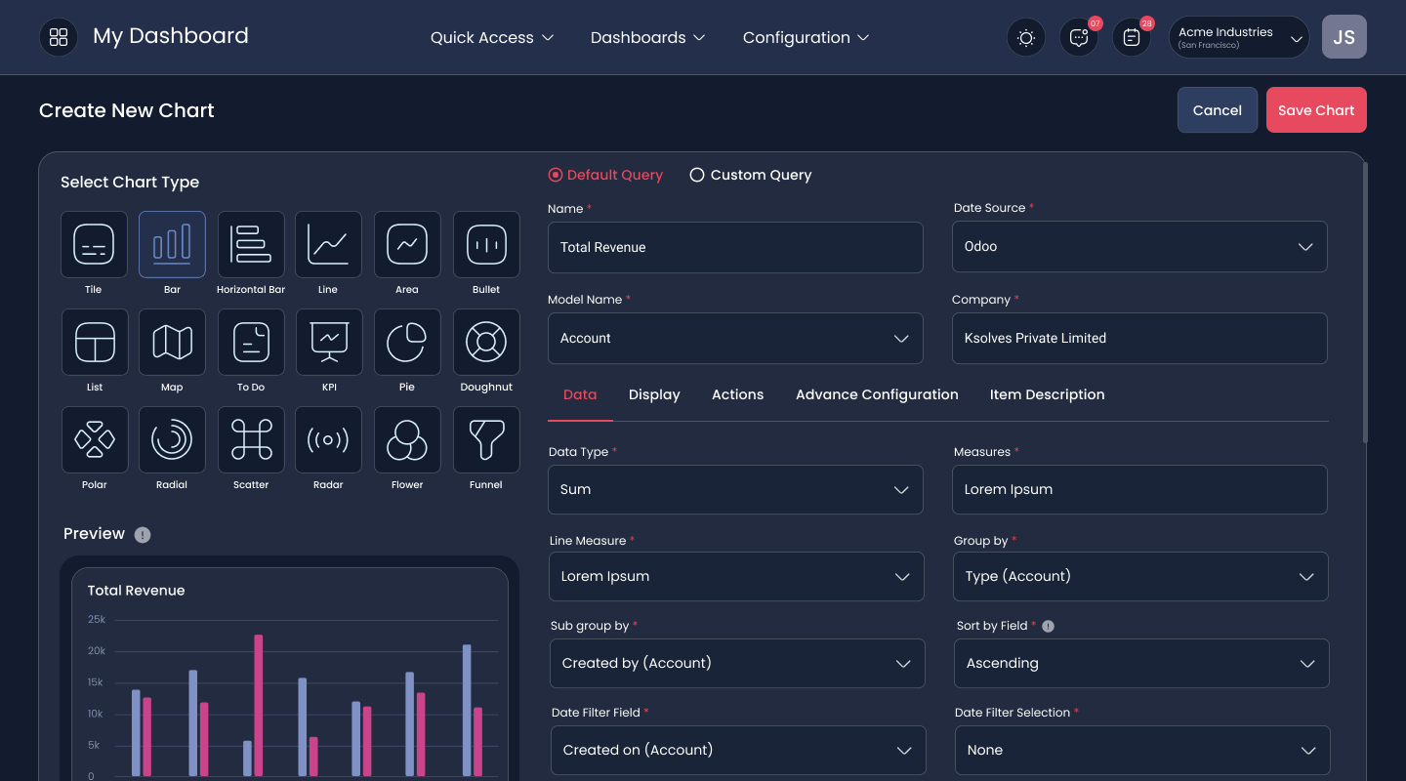Open the Data Type dropdown showing Sum
This screenshot has width=1406, height=781.
[x=735, y=489]
